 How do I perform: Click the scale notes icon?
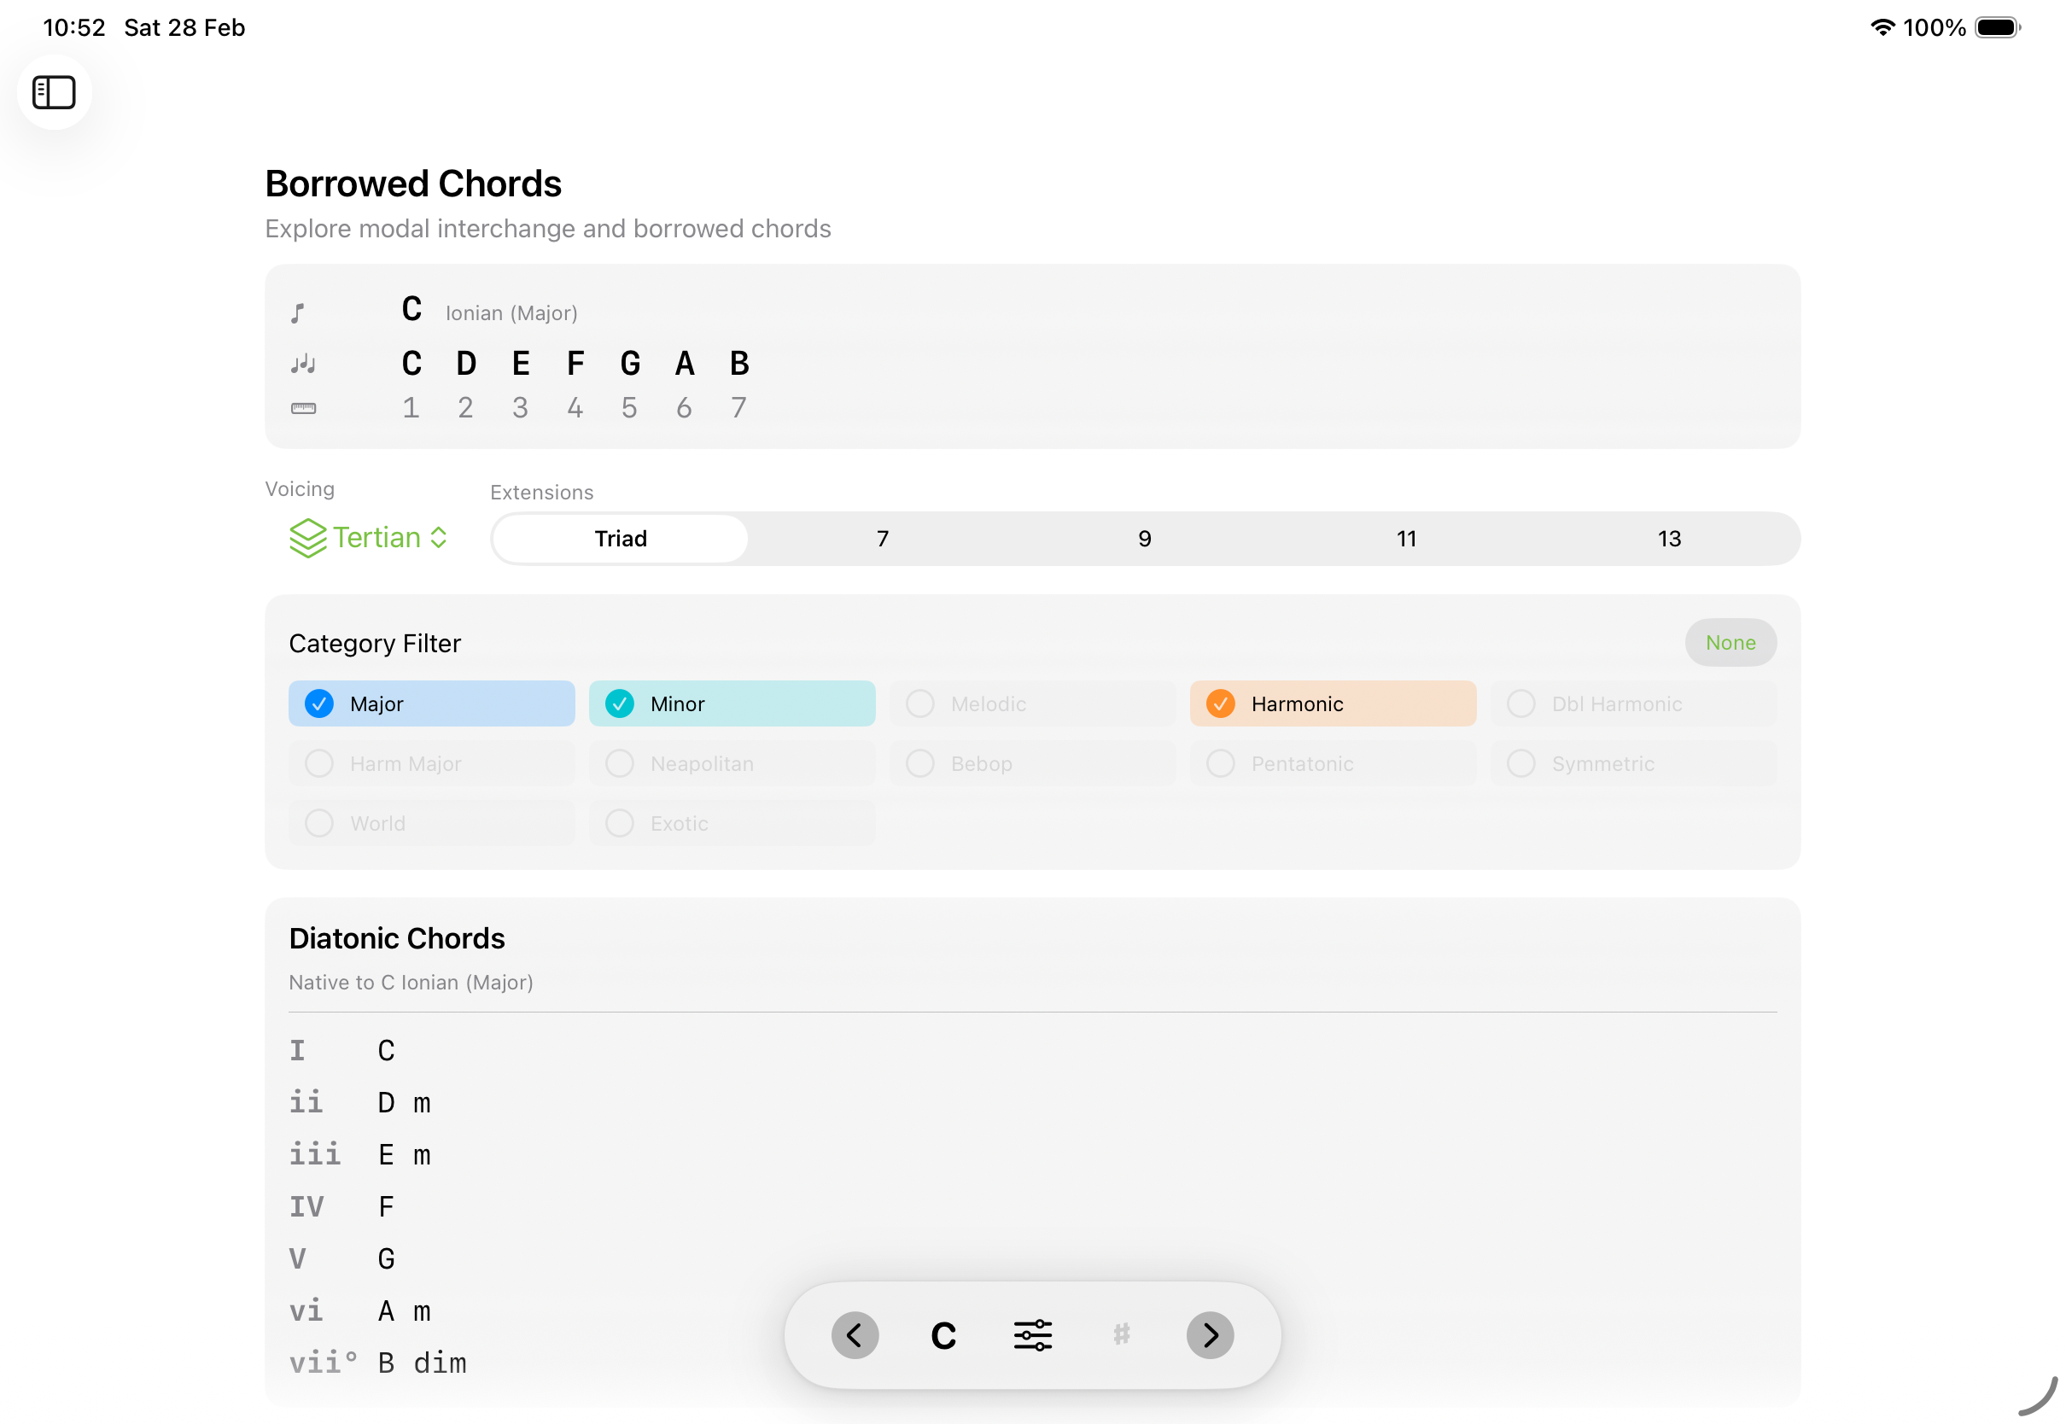click(x=303, y=363)
